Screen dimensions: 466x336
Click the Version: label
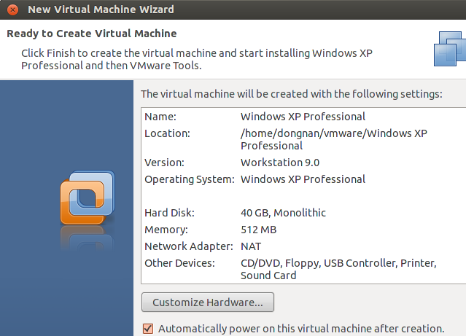[164, 163]
